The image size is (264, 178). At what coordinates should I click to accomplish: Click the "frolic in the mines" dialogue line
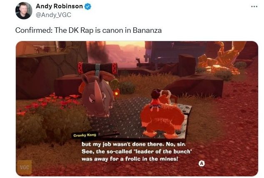[x=130, y=159]
